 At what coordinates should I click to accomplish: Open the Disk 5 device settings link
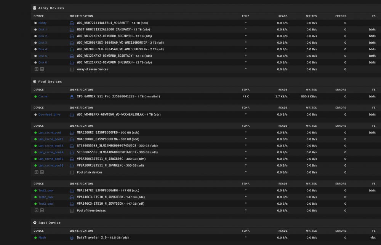(x=43, y=56)
